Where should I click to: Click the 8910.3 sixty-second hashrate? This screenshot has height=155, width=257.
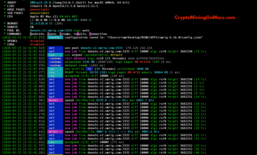[x=114, y=132]
